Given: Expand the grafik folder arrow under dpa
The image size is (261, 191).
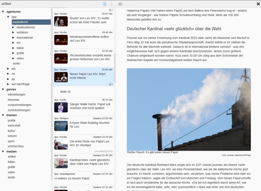Looking at the screenshot, I should click(13, 53).
